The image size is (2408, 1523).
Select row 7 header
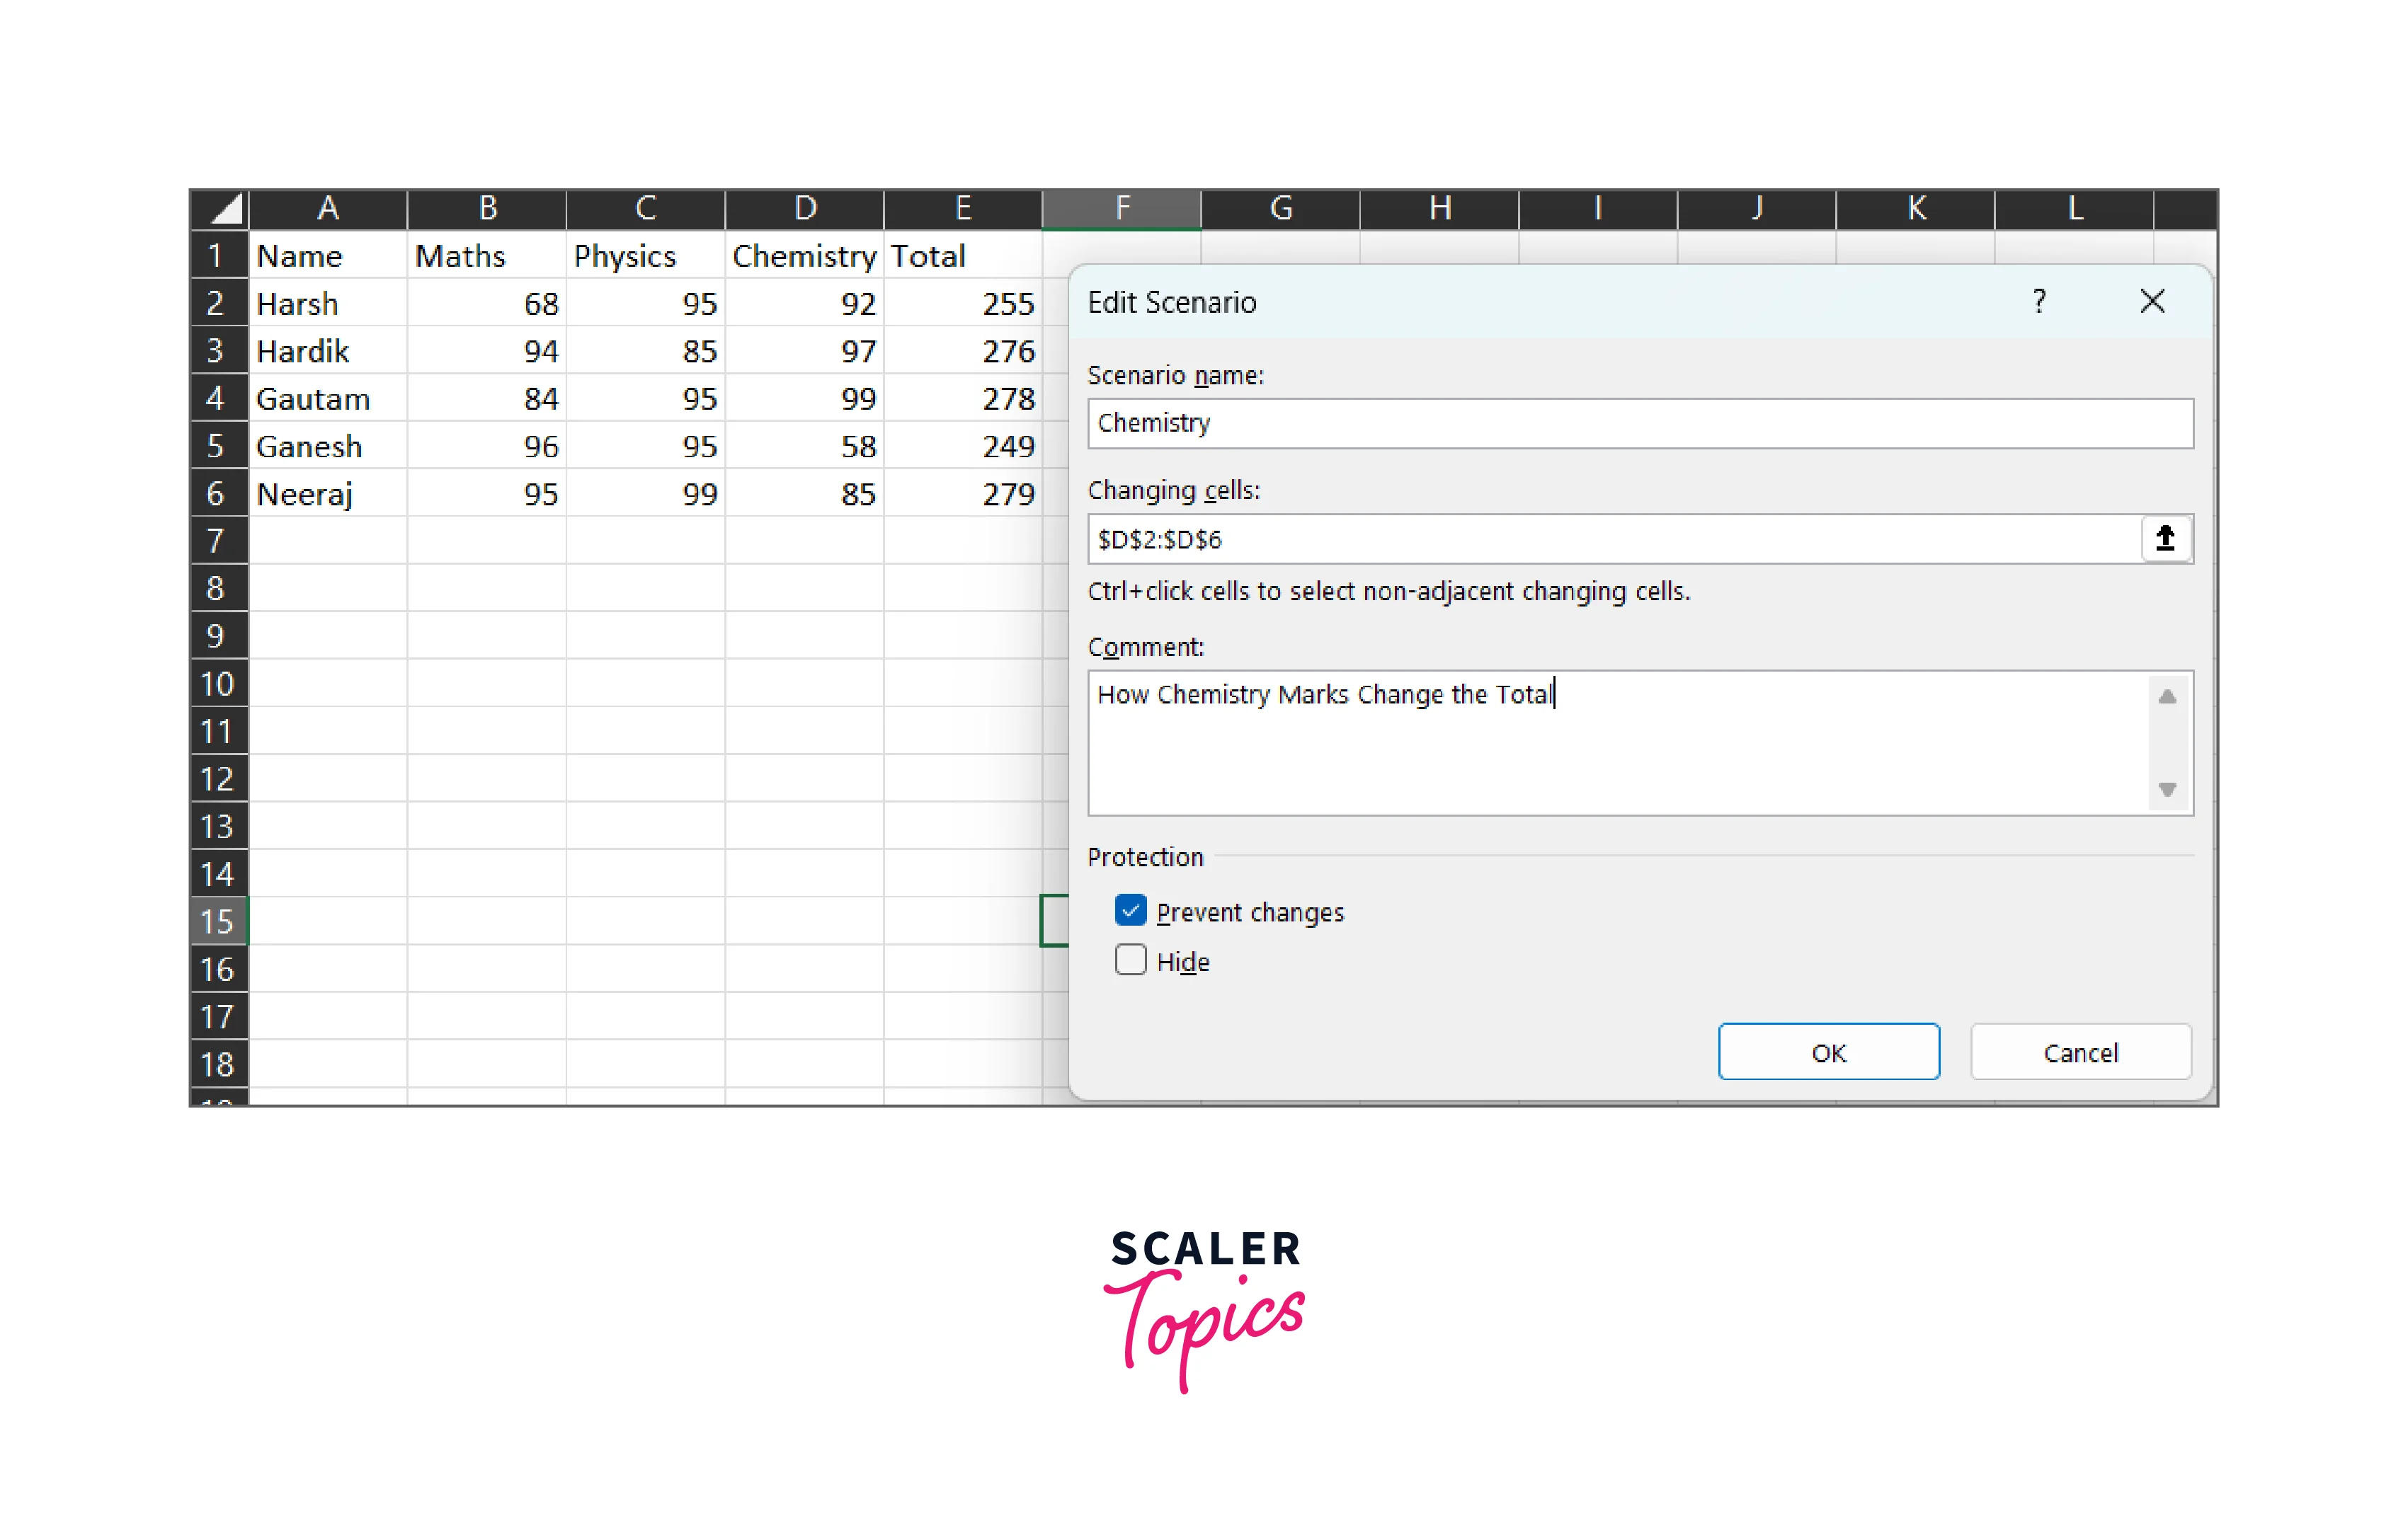click(x=216, y=541)
